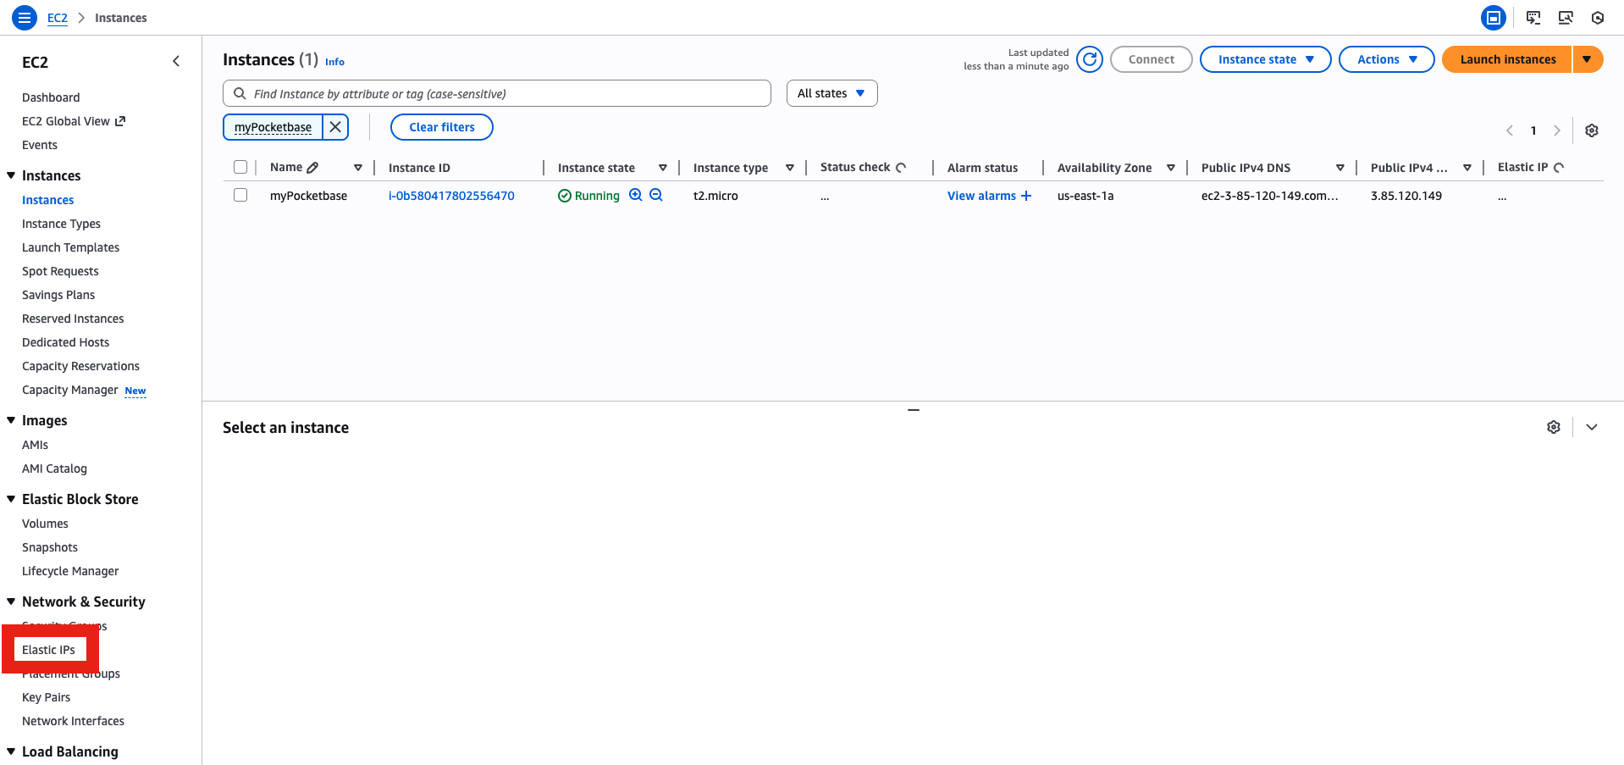Open the All states filter dropdown

[831, 93]
